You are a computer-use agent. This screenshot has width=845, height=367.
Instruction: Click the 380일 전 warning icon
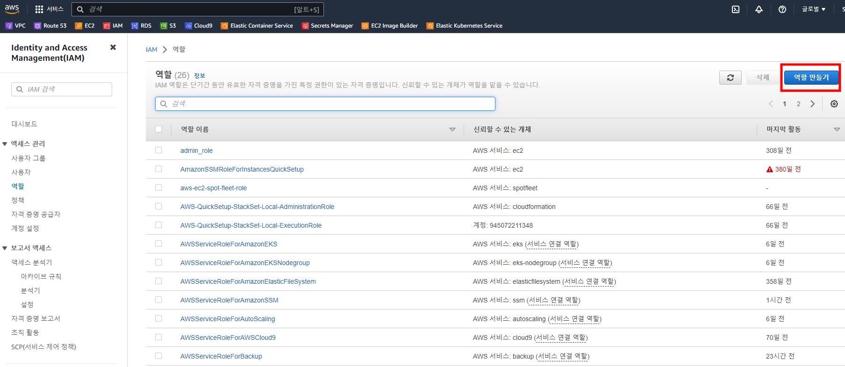[769, 169]
